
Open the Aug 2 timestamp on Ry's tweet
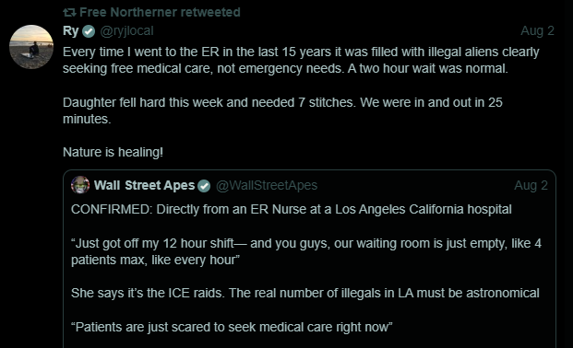tap(537, 30)
